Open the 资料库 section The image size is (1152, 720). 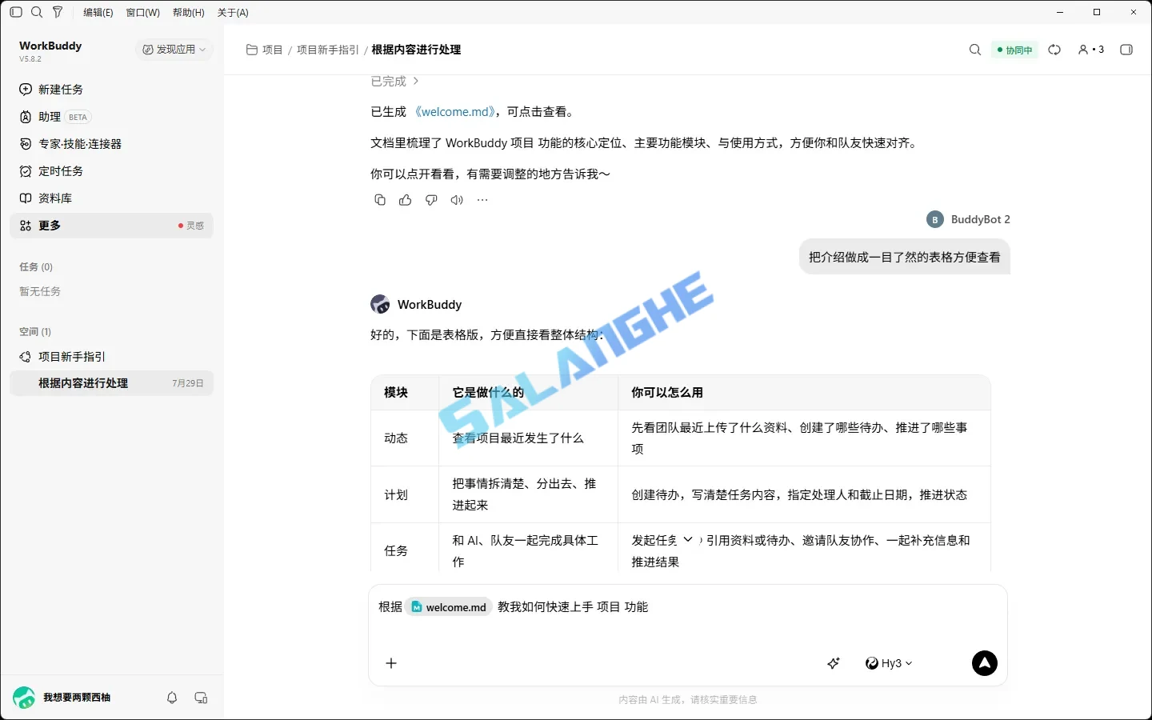coord(111,198)
